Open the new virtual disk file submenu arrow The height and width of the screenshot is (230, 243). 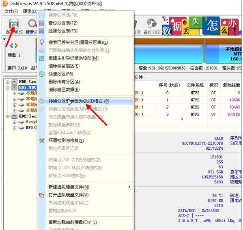[129, 187]
